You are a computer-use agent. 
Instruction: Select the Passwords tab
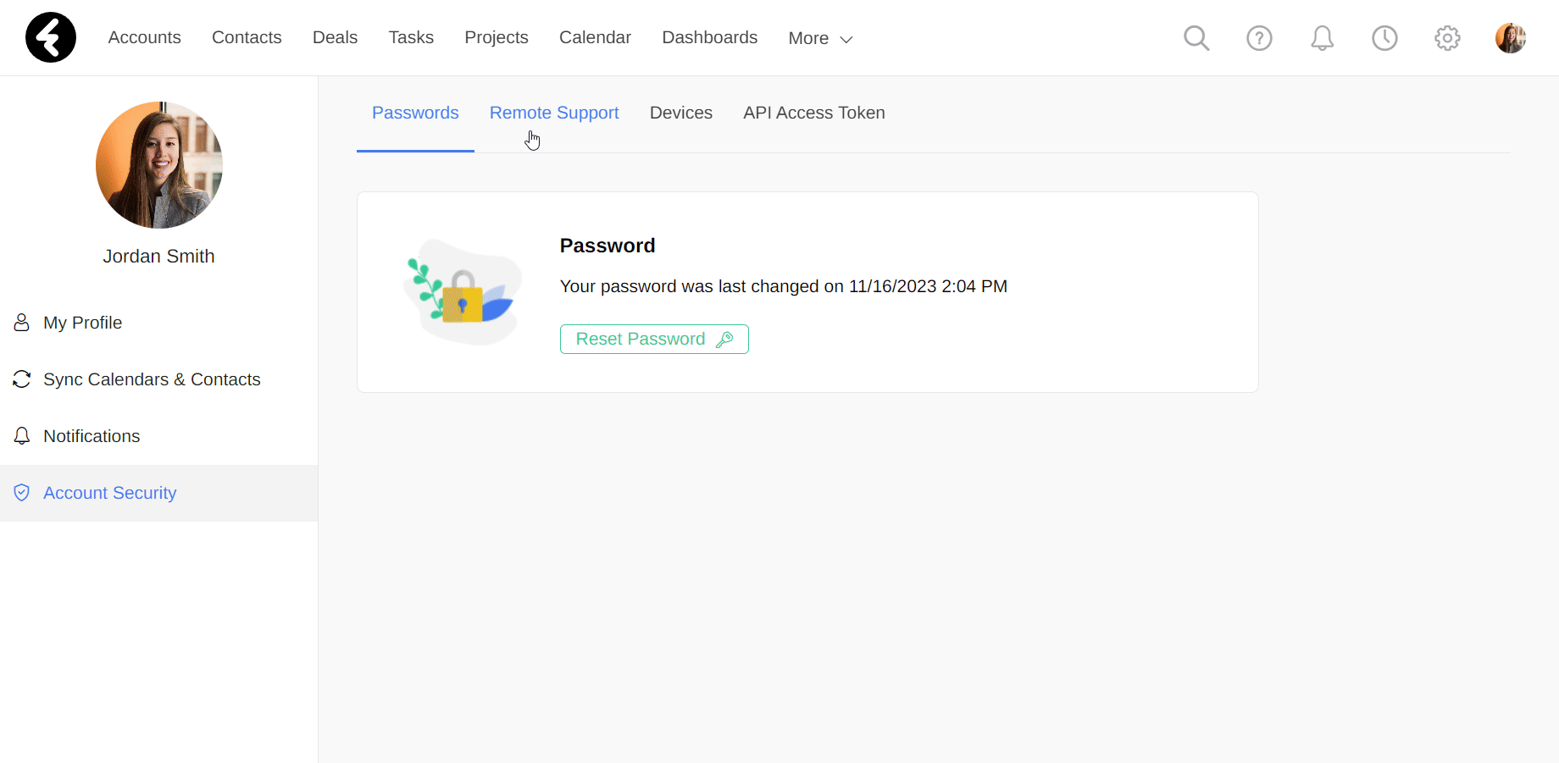[x=415, y=113]
